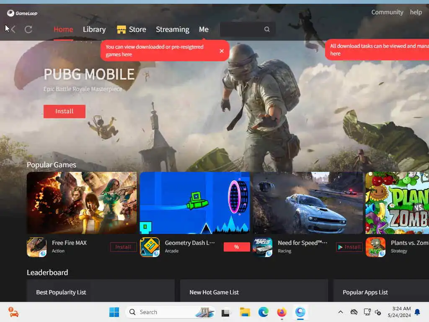The height and width of the screenshot is (322, 429).
Task: Click Geometry Dash L… title
Action: click(x=190, y=243)
